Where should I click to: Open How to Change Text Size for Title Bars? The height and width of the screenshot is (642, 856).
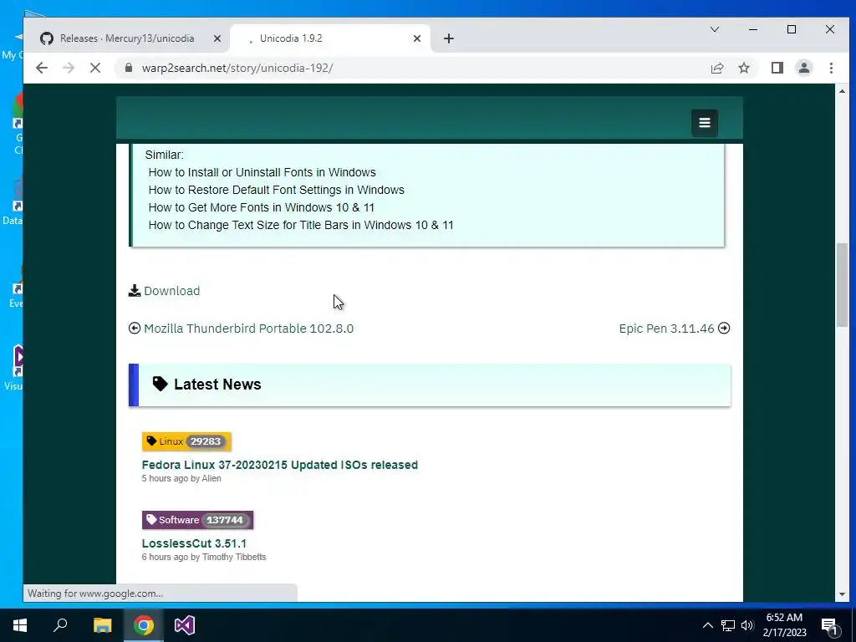pyautogui.click(x=301, y=225)
